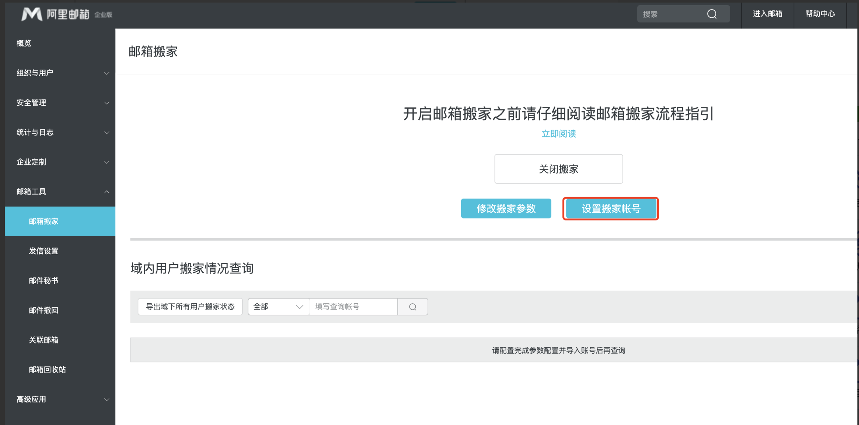Screen dimensions: 859x425
Task: Click the 修改搬家参数 button
Action: click(x=506, y=209)
